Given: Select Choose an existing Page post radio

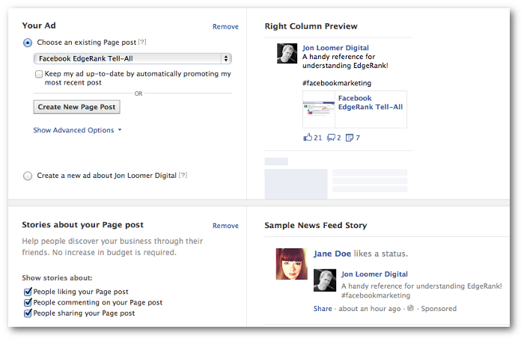Looking at the screenshot, I should click(28, 43).
